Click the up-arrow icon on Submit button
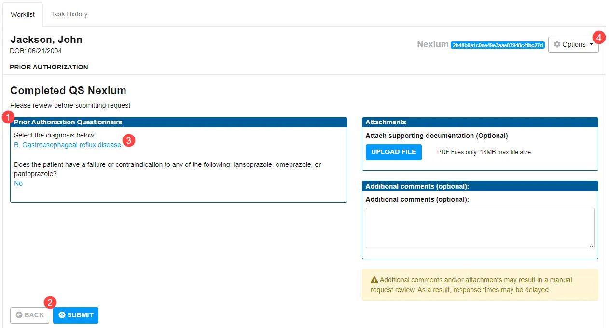This screenshot has width=609, height=328. click(62, 315)
